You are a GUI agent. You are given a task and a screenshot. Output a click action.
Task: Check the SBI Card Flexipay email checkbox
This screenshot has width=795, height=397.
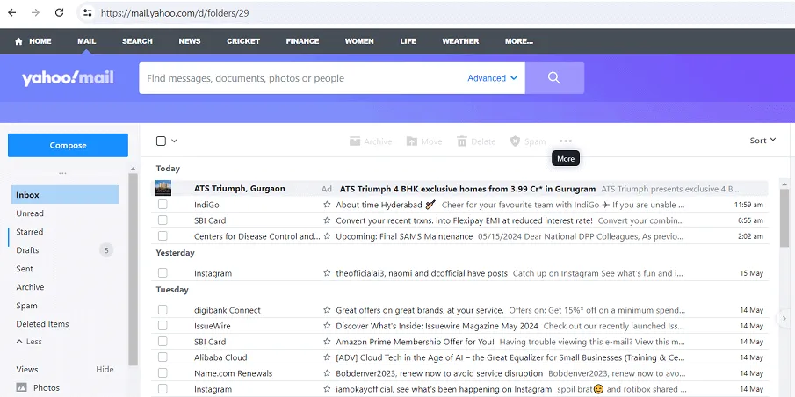[163, 220]
